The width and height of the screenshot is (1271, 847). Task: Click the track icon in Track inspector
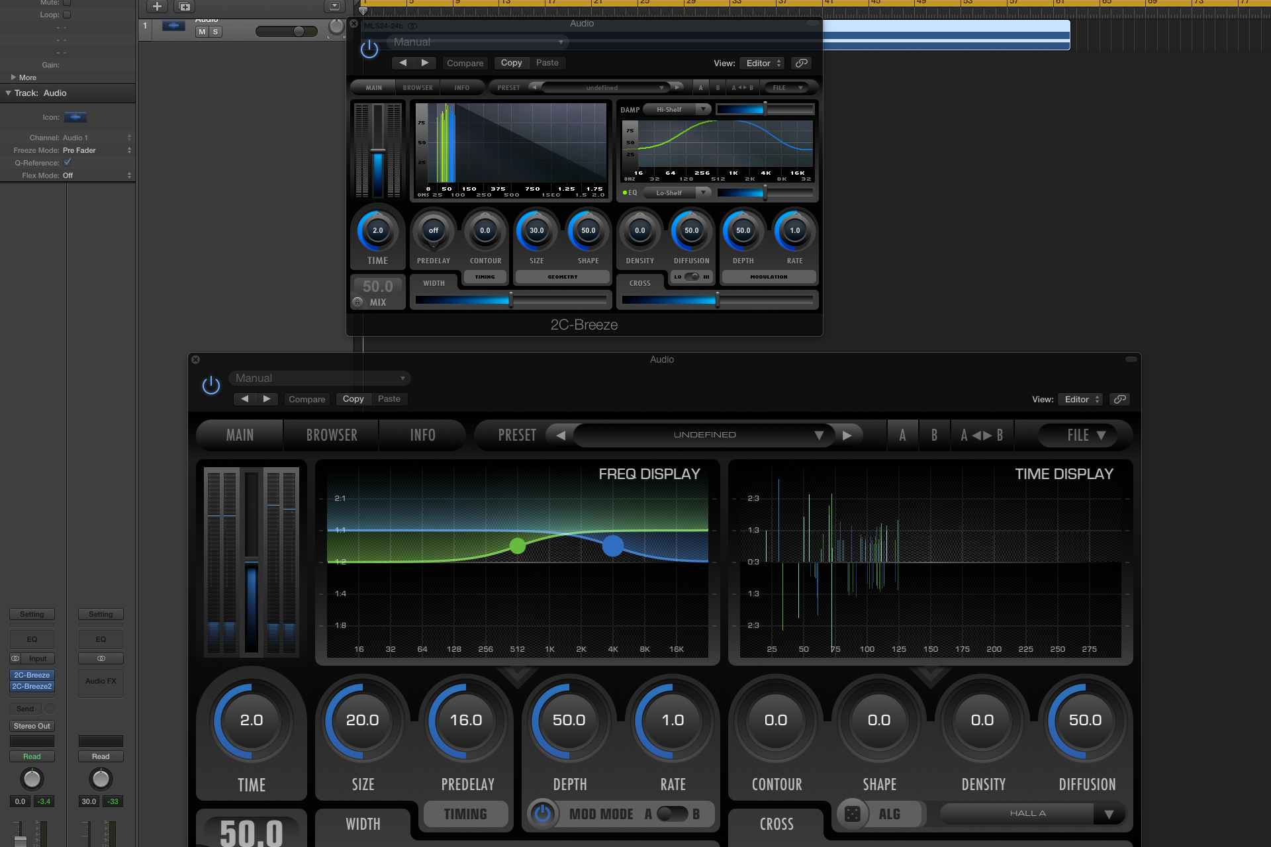click(x=75, y=117)
